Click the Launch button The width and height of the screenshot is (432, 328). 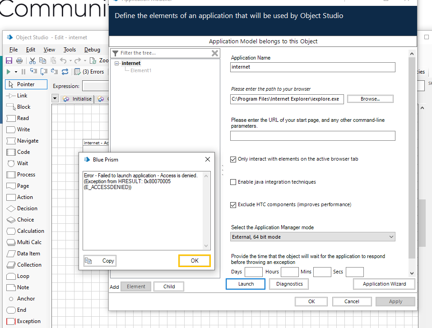(246, 284)
